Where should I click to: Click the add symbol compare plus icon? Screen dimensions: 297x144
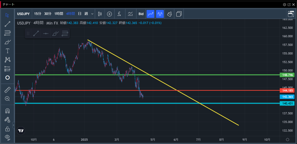point(109,14)
